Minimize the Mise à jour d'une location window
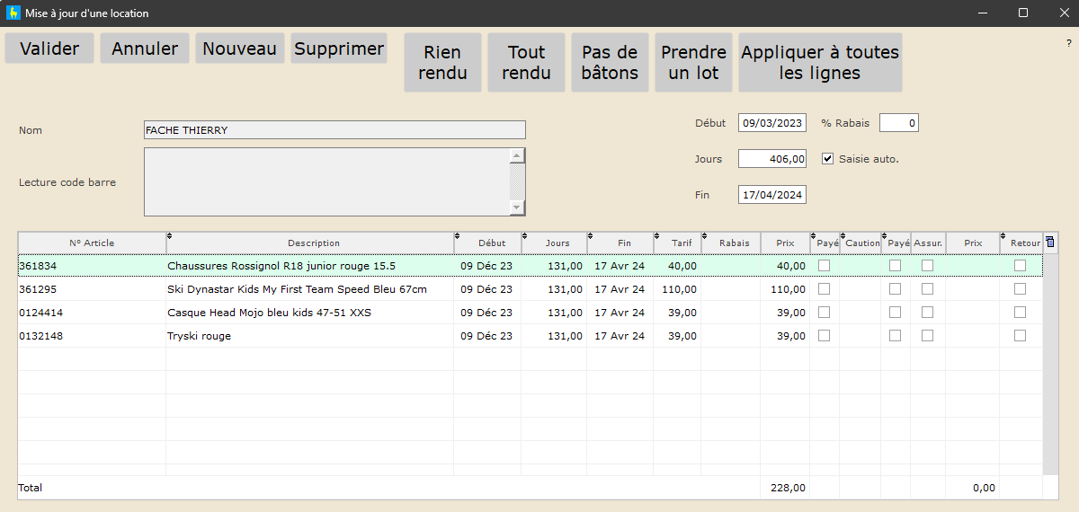This screenshot has width=1079, height=512. (984, 13)
